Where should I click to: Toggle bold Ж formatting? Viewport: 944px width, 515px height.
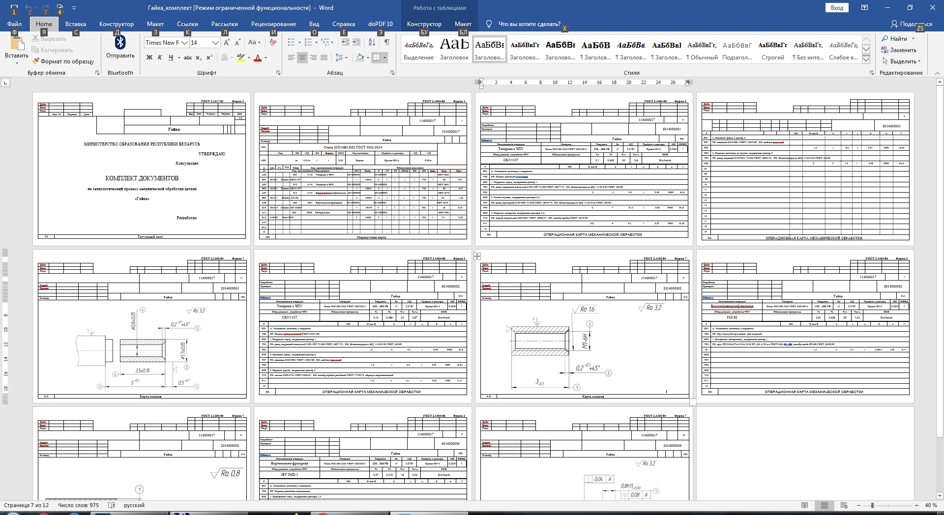pyautogui.click(x=149, y=57)
